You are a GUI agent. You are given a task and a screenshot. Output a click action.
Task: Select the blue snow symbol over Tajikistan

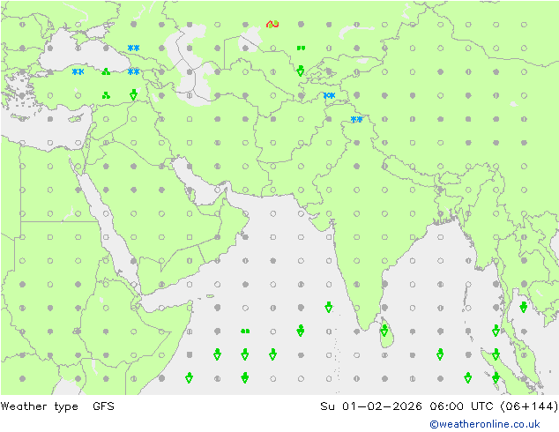pyautogui.click(x=329, y=95)
